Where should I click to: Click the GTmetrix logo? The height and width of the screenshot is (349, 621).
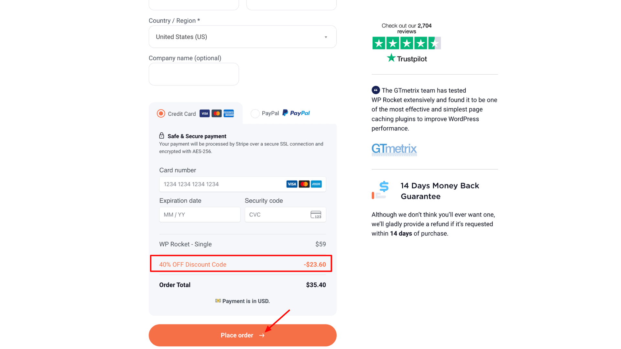click(394, 149)
